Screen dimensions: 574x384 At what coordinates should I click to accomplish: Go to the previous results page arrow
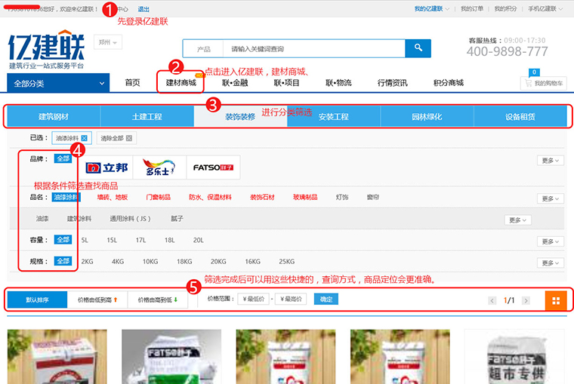coord(492,300)
